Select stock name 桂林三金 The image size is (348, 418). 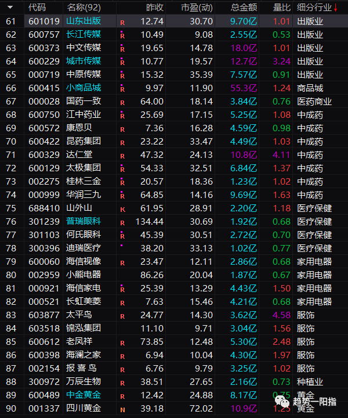(x=84, y=181)
